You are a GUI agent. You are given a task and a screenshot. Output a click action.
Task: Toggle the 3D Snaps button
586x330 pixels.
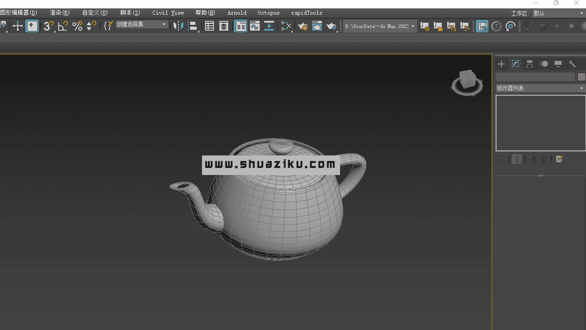pyautogui.click(x=48, y=26)
